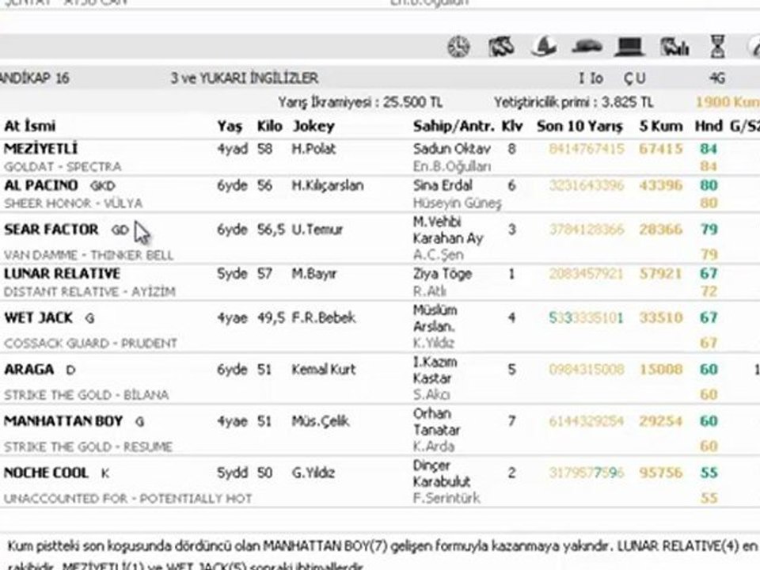
Task: Click pedigree SHEER HONOR - VÜLYA
Action: click(73, 203)
